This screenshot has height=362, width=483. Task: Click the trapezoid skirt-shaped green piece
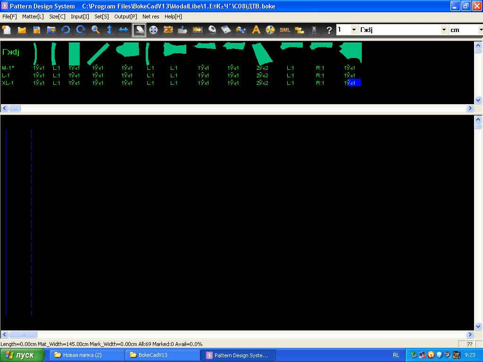click(262, 54)
